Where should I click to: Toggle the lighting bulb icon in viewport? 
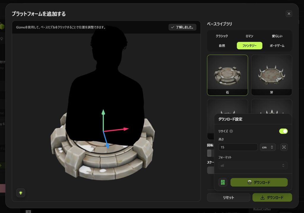tap(21, 193)
